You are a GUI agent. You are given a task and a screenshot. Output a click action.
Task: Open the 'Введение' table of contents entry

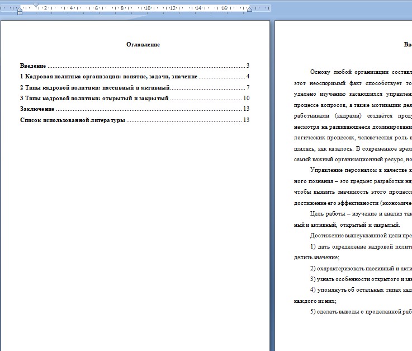pyautogui.click(x=34, y=65)
